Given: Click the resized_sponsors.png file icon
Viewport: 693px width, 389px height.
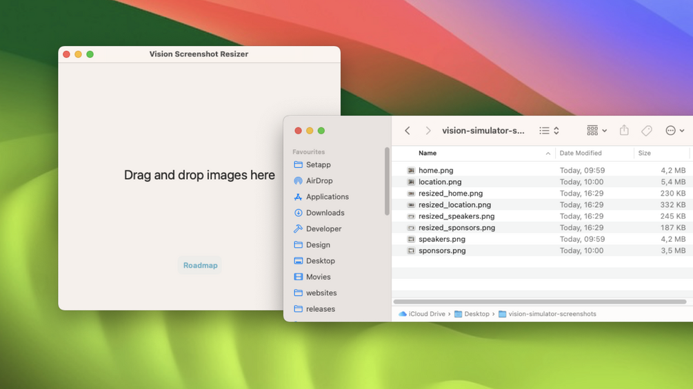Looking at the screenshot, I should click(x=411, y=228).
